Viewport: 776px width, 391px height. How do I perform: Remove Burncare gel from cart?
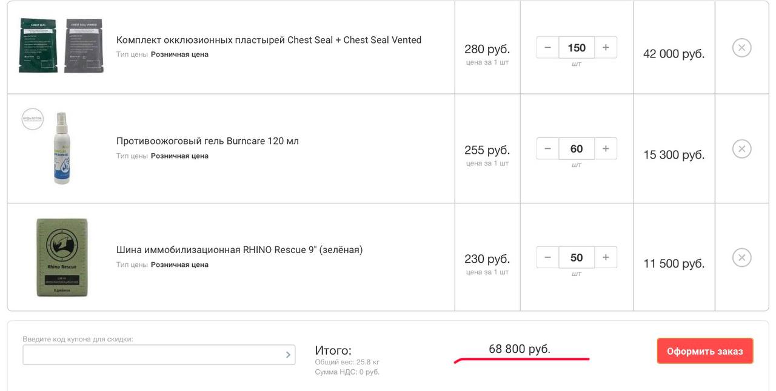coord(741,149)
